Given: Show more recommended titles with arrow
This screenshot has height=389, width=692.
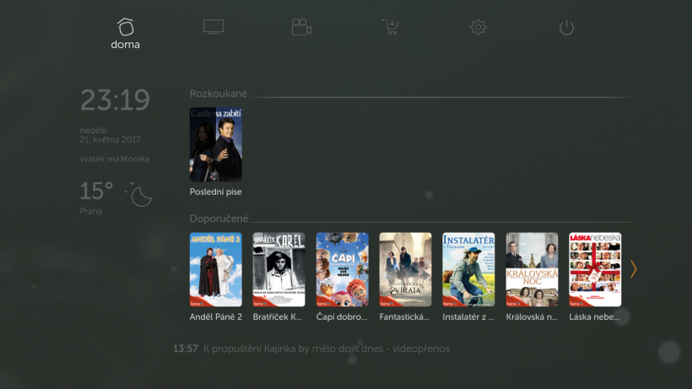Looking at the screenshot, I should pos(633,268).
